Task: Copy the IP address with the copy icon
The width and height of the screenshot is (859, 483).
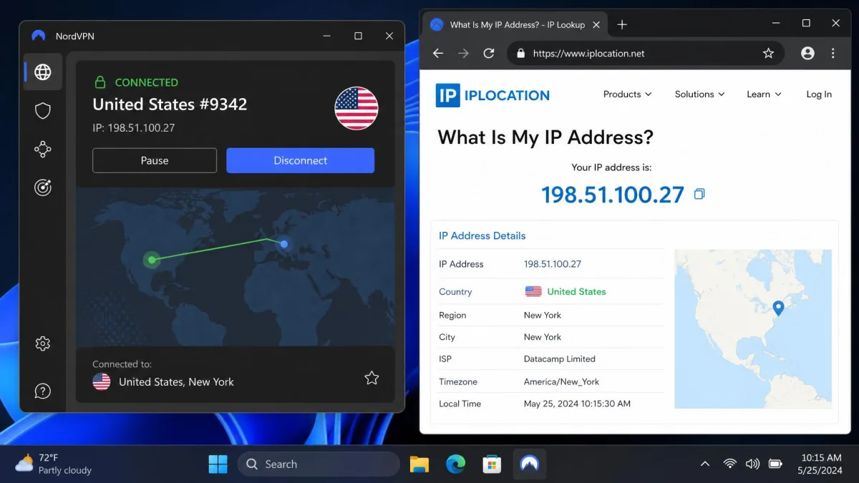Action: 699,194
